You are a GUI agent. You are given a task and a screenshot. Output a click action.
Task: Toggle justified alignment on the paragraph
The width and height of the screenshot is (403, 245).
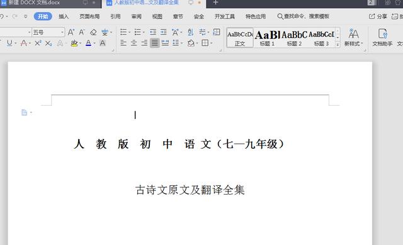[155, 43]
